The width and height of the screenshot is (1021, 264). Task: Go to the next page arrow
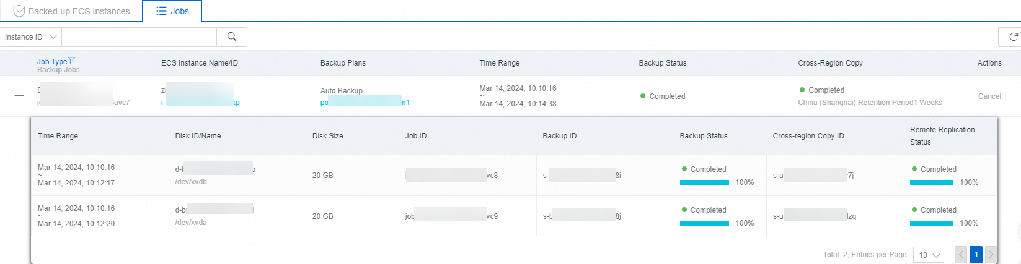[x=991, y=255]
